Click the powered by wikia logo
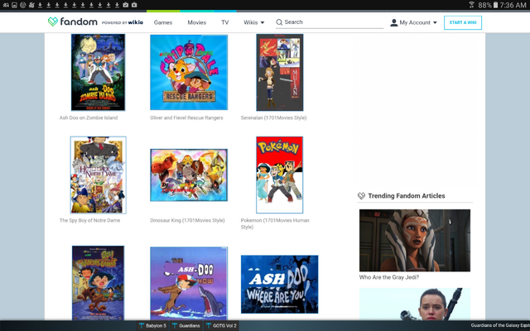 click(x=122, y=22)
